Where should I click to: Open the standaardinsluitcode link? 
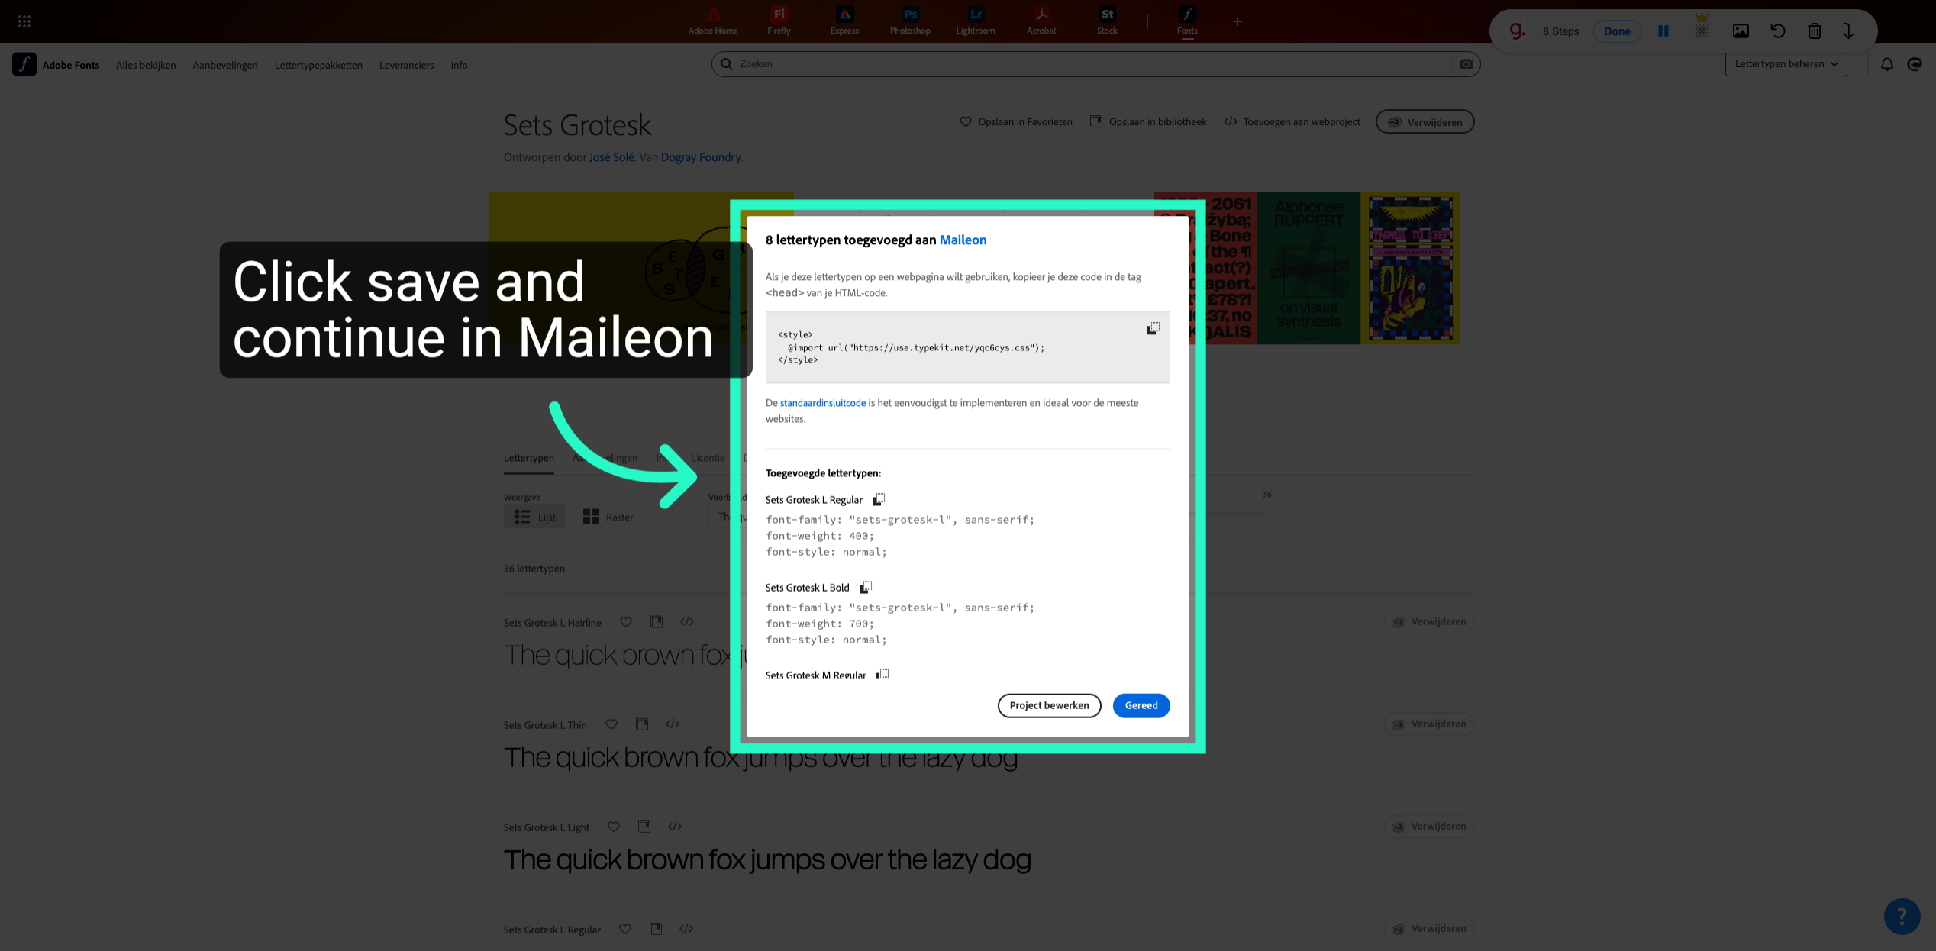pyautogui.click(x=822, y=403)
